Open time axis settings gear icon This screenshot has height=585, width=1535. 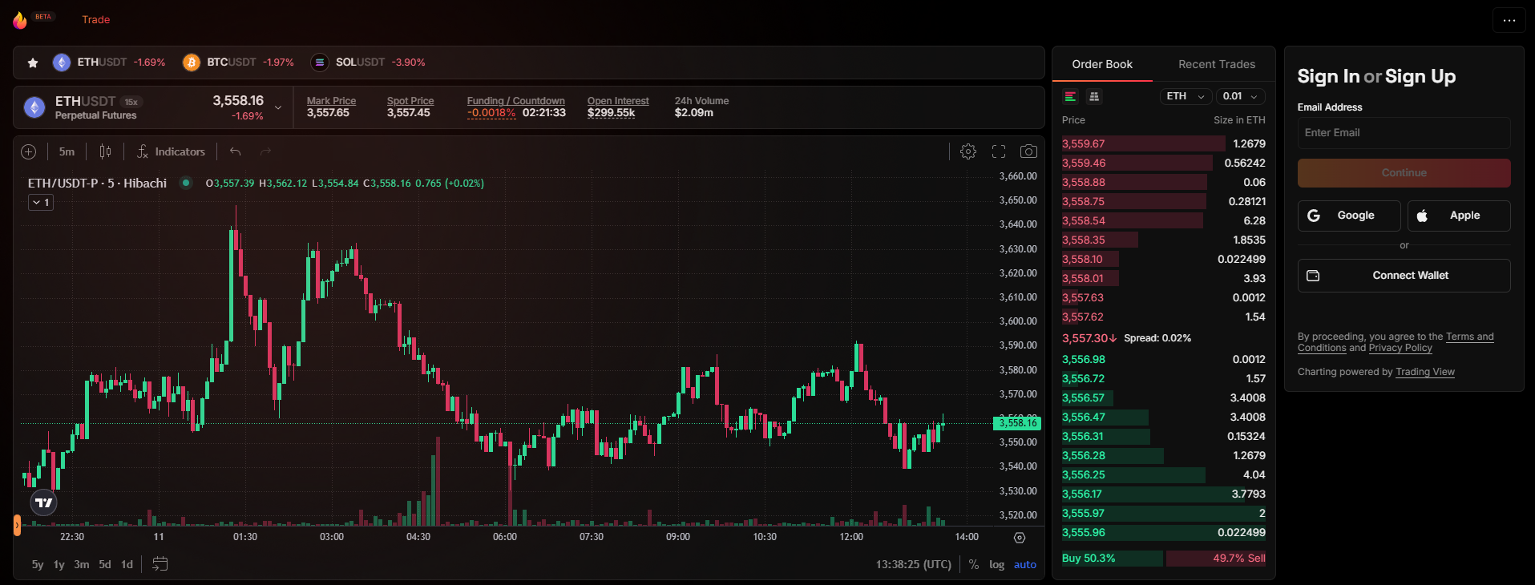pyautogui.click(x=1020, y=538)
